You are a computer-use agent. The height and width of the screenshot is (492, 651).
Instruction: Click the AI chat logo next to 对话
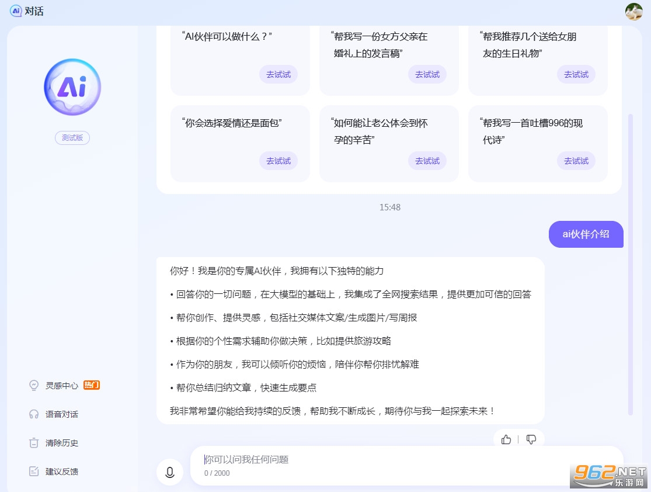coord(15,11)
